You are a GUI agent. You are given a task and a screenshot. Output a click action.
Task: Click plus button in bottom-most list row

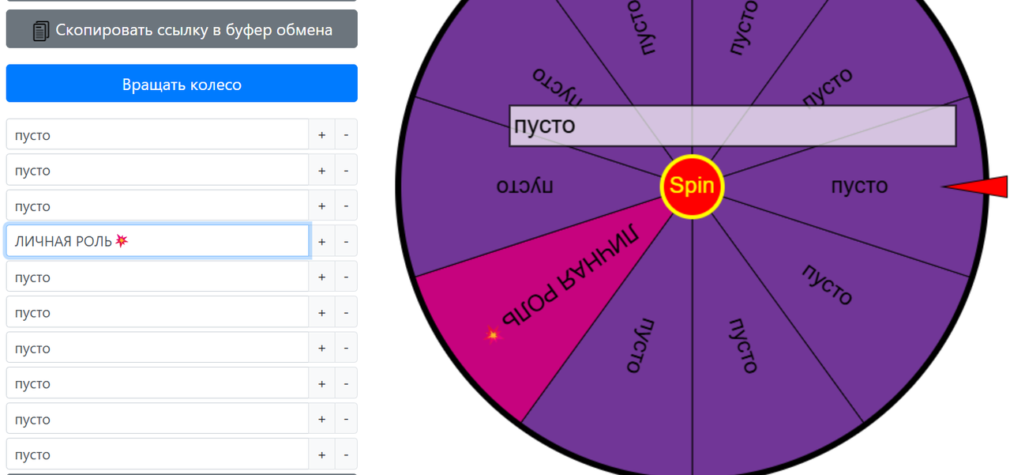tap(321, 454)
